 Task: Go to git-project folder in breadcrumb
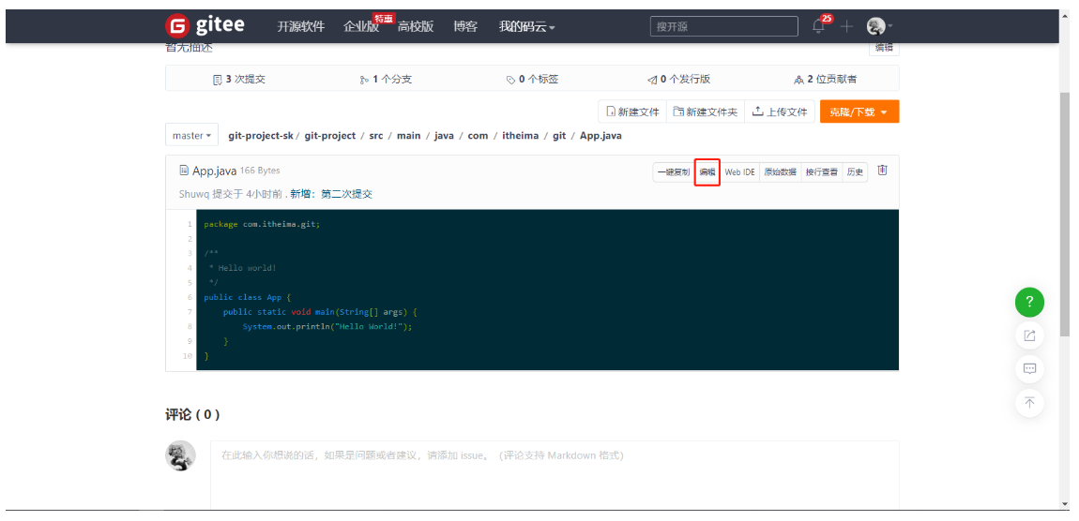coord(330,136)
